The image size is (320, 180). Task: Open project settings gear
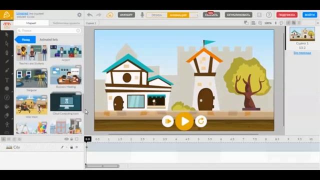click(79, 14)
